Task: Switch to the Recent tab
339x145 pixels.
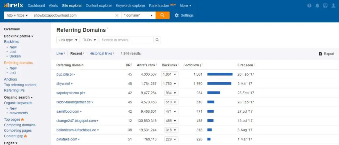Action: (76, 54)
